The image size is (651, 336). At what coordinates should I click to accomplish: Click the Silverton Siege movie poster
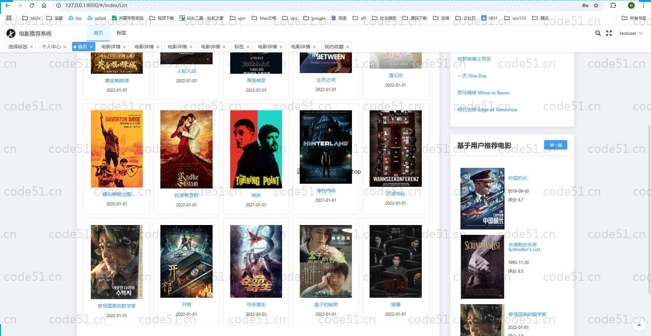click(117, 149)
